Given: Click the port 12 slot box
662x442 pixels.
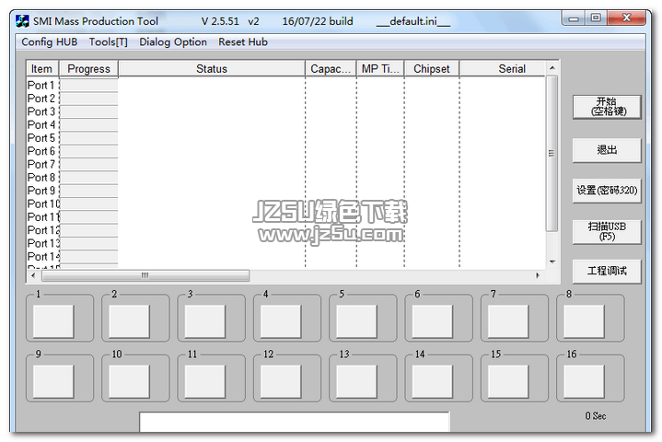Looking at the screenshot, I should tap(281, 381).
